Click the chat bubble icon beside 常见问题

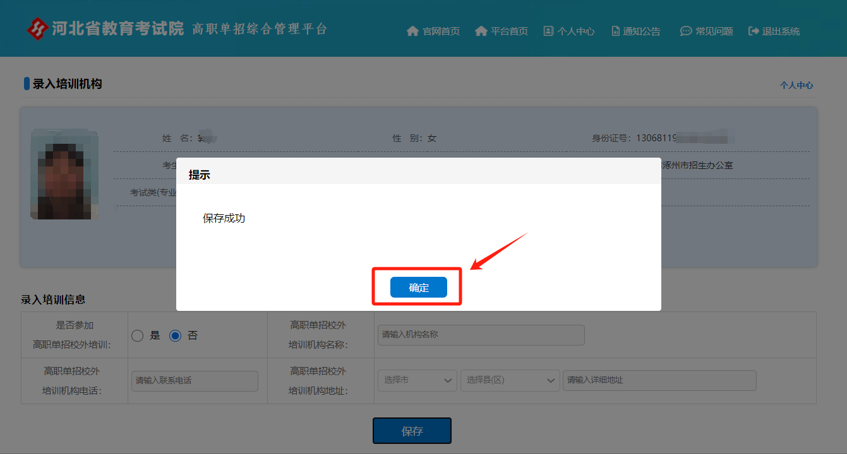tap(686, 31)
